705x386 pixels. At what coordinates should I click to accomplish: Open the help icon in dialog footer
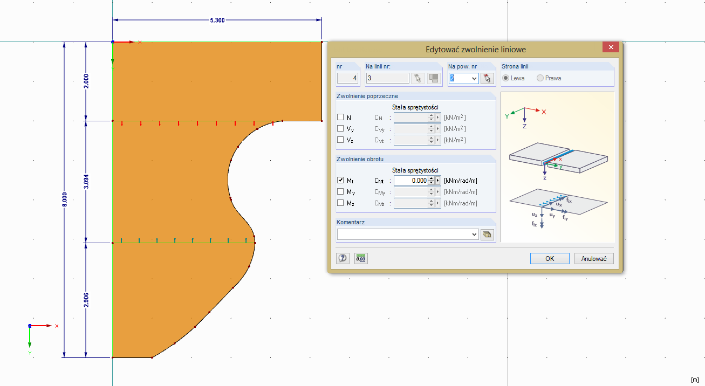[343, 258]
